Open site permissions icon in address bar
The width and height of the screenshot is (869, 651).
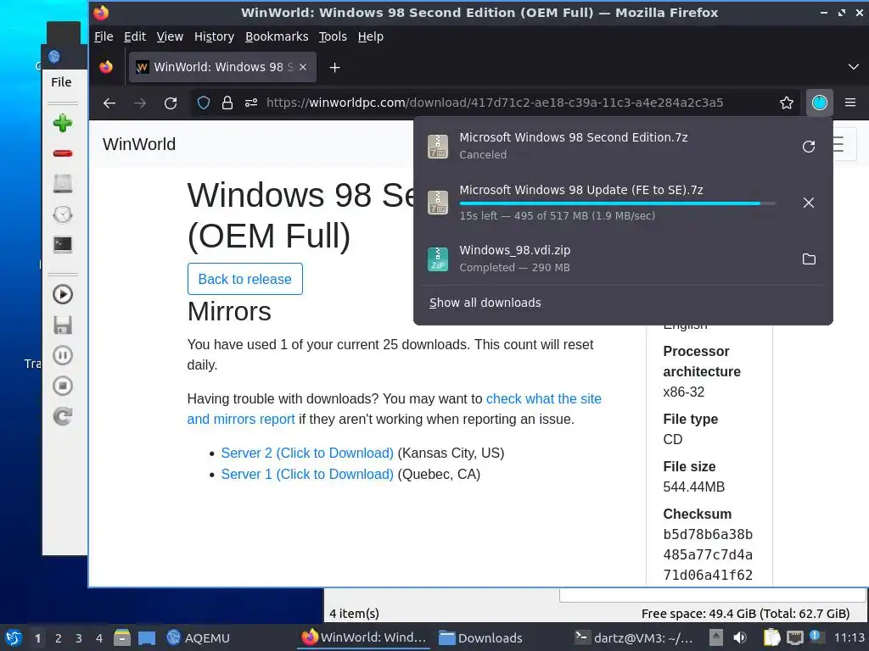tap(251, 103)
